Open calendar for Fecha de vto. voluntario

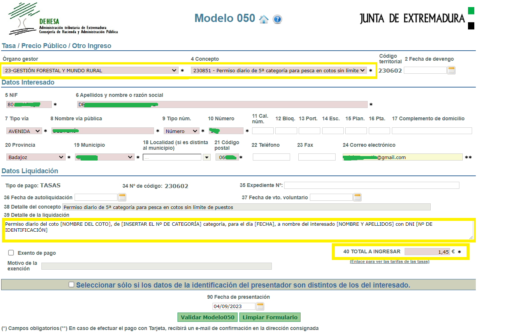click(x=358, y=197)
